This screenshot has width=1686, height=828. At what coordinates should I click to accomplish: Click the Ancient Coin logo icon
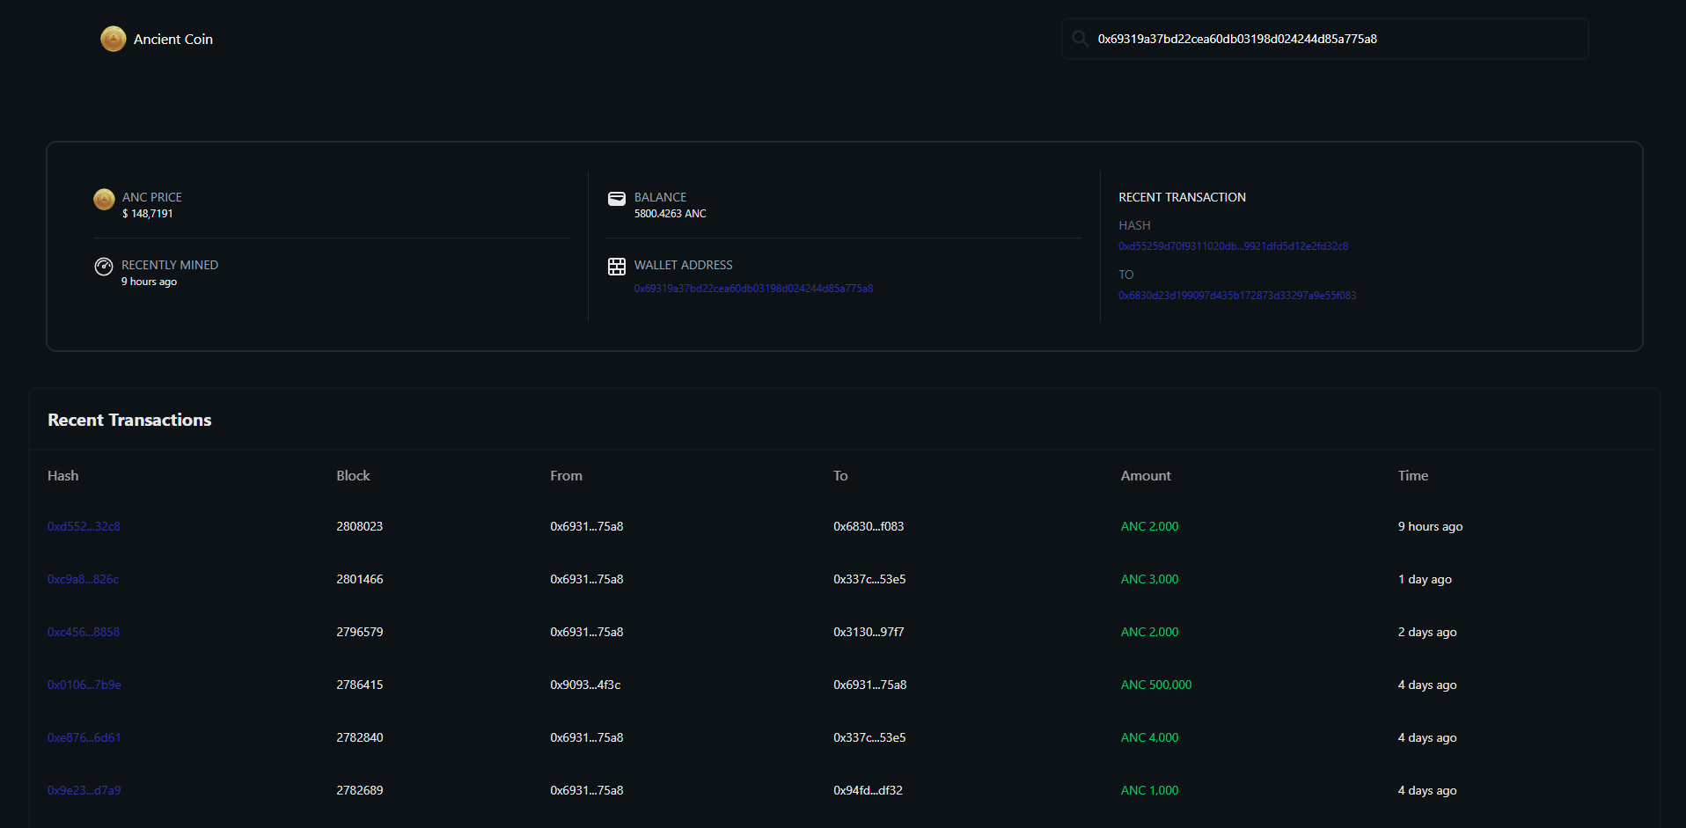pos(114,39)
